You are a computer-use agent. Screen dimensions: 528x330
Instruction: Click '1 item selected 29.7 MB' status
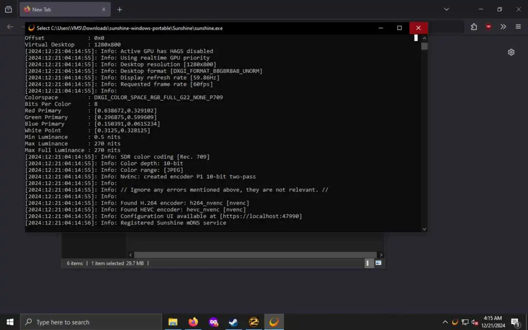click(x=118, y=263)
